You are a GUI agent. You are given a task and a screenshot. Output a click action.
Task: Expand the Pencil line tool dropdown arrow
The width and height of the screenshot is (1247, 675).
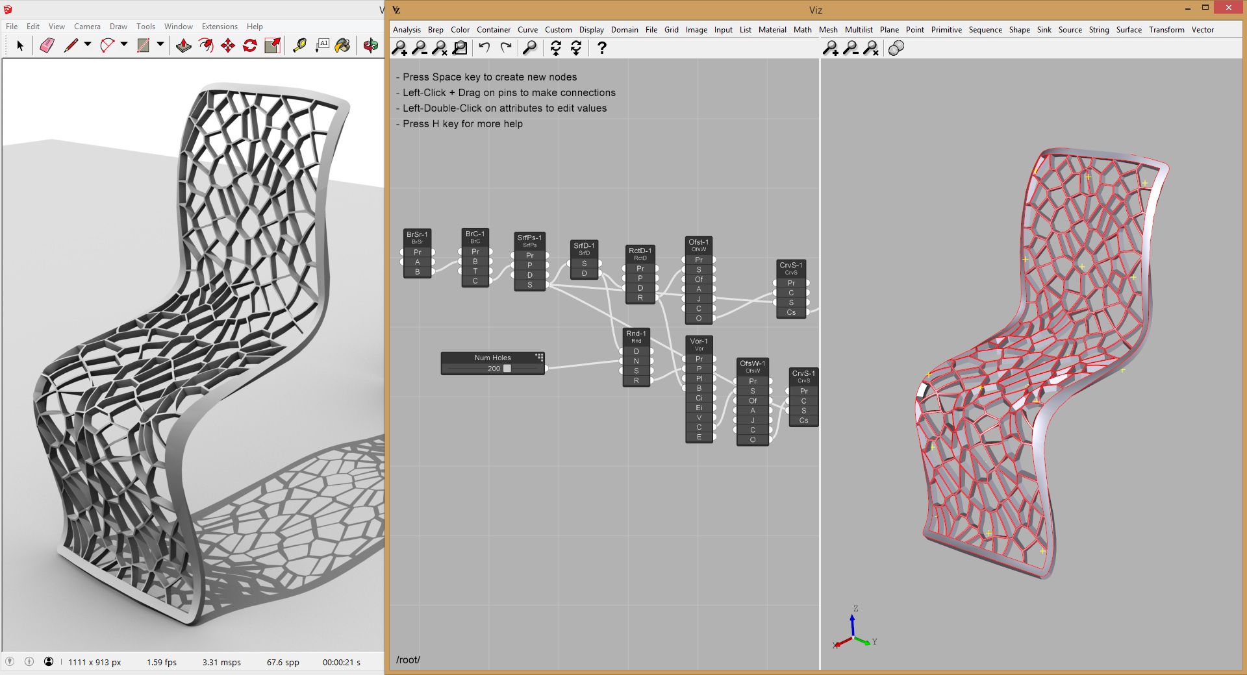(88, 45)
